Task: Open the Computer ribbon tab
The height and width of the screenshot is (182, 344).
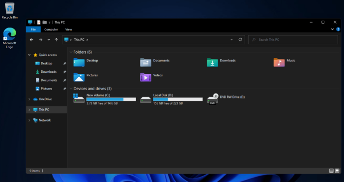Action: [51, 30]
